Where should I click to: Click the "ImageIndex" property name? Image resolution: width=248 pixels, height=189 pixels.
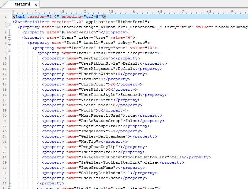coord(93,131)
